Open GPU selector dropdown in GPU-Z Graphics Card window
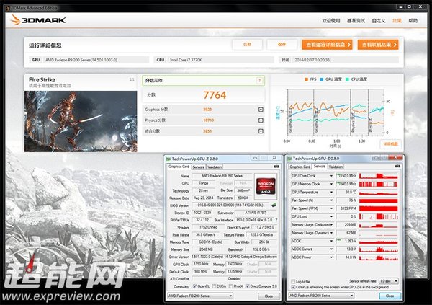Screen dimensions: 432x305 200,296
